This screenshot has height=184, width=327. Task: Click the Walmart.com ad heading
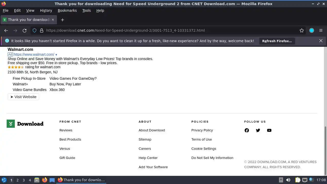[20, 50]
